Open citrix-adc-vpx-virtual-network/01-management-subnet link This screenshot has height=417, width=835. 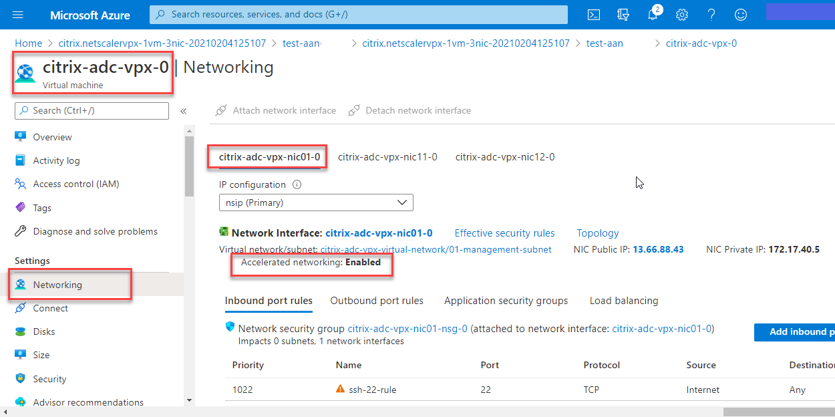click(436, 249)
